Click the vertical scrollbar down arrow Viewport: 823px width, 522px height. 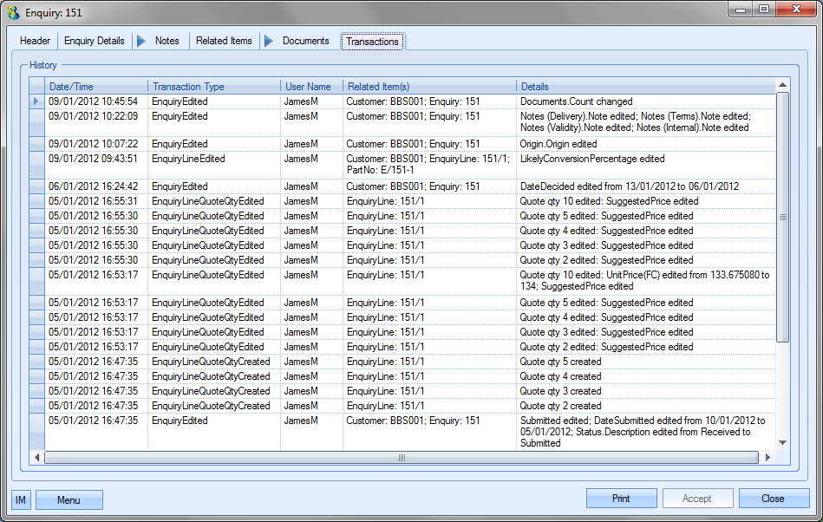782,442
